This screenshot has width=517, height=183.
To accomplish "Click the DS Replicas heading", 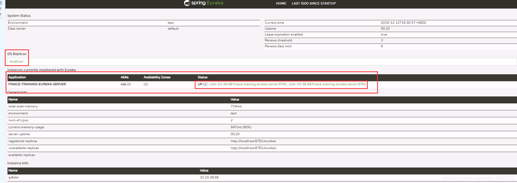I will tap(17, 54).
